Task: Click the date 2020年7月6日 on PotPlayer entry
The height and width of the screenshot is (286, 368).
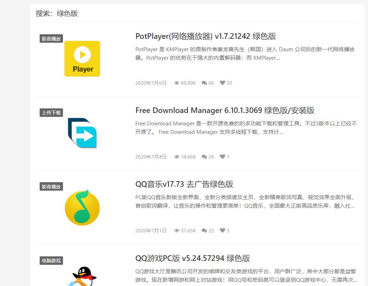Action: pyautogui.click(x=151, y=83)
